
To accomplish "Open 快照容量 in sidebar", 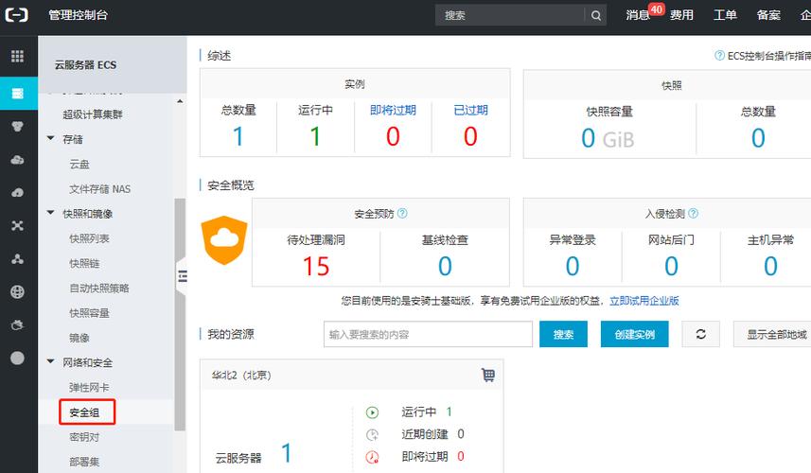I will click(x=90, y=313).
